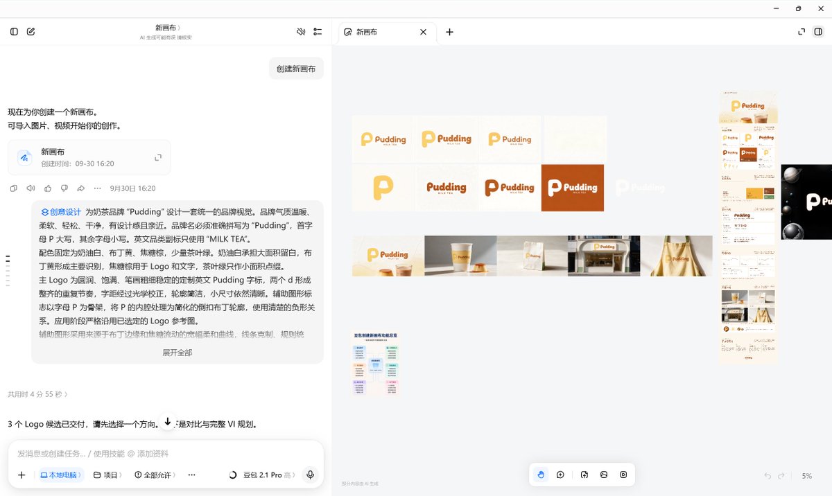
Task: Open the task list icon in chat header
Action: point(318,31)
